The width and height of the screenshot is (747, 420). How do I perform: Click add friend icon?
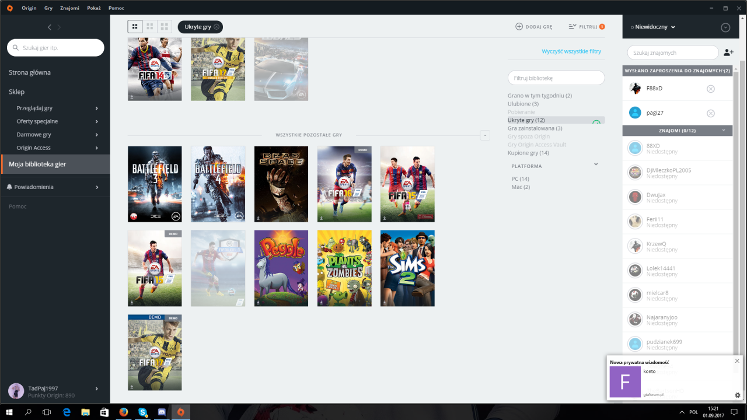tap(728, 52)
